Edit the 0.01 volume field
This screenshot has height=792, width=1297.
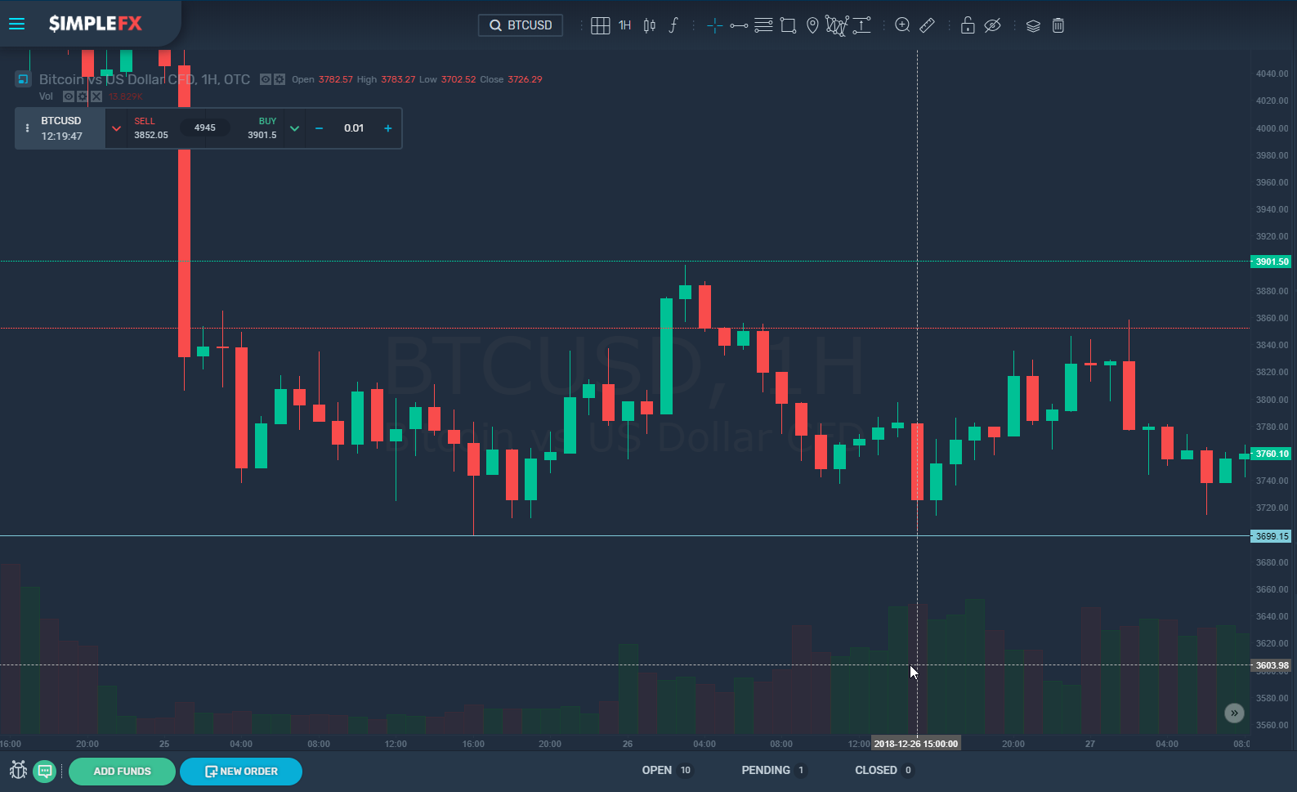pyautogui.click(x=354, y=128)
